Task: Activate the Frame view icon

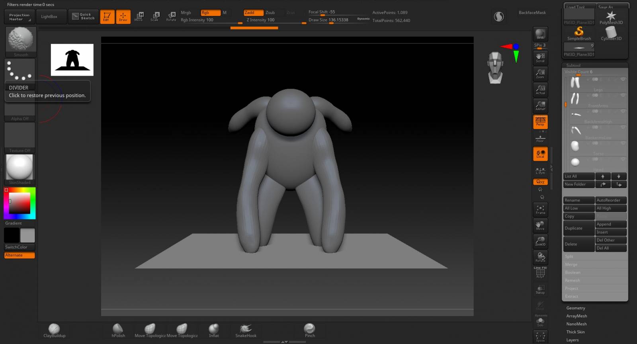Action: pos(540,209)
